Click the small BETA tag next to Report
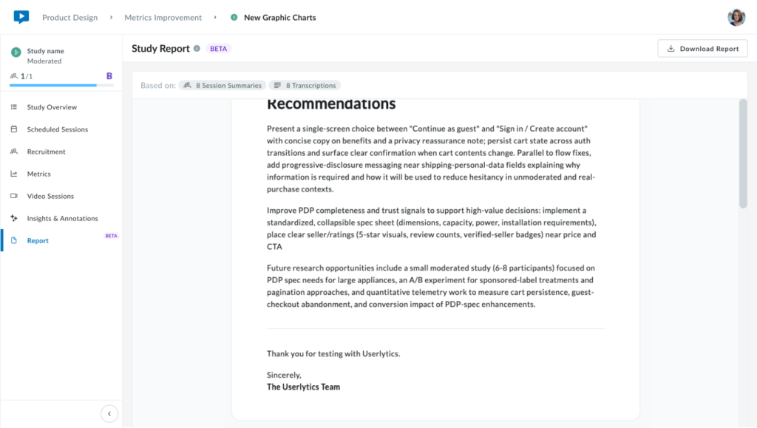 pyautogui.click(x=112, y=236)
